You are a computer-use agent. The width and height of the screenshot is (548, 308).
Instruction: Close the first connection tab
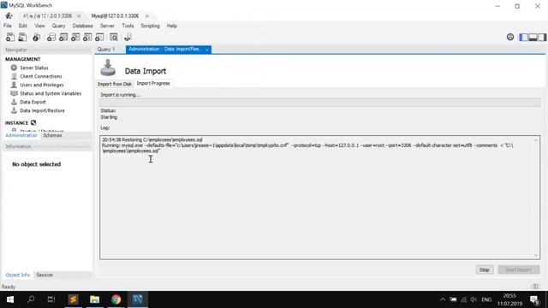79,16
